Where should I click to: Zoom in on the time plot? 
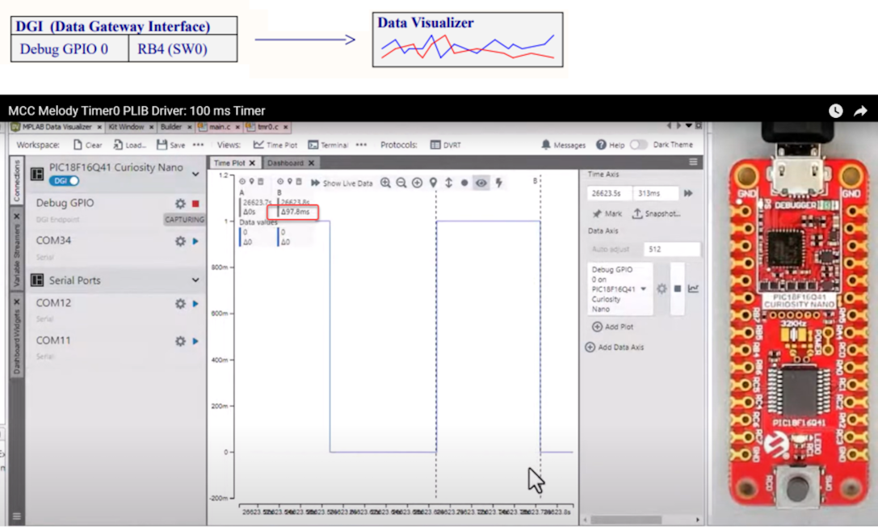pyautogui.click(x=385, y=183)
